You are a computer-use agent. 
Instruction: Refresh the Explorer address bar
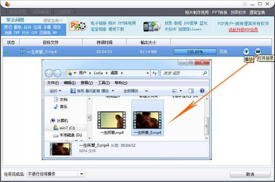click(x=154, y=73)
